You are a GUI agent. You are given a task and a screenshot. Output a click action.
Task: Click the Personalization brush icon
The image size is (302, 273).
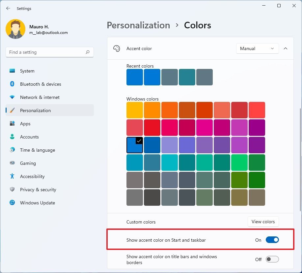[12, 110]
